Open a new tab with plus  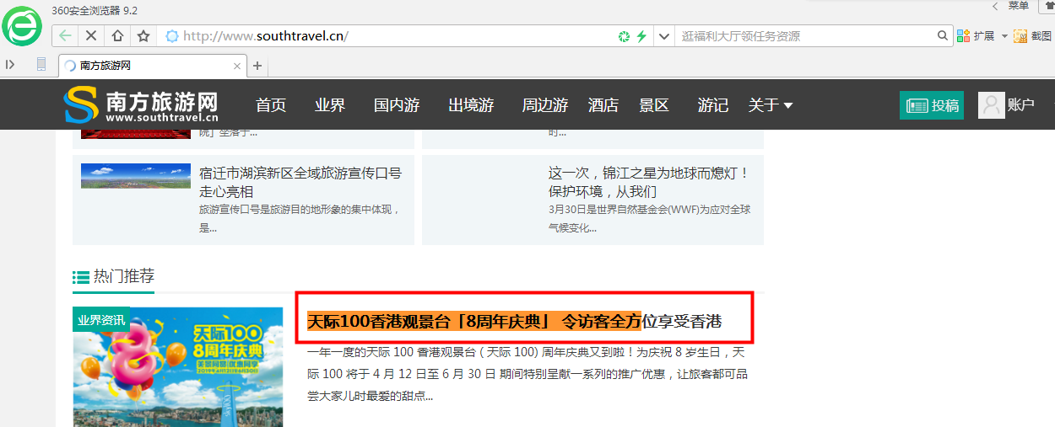coord(257,66)
